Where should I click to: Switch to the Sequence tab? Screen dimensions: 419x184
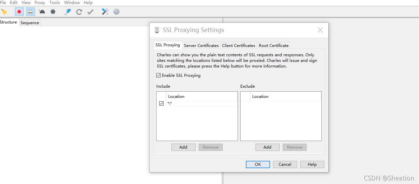tap(30, 23)
